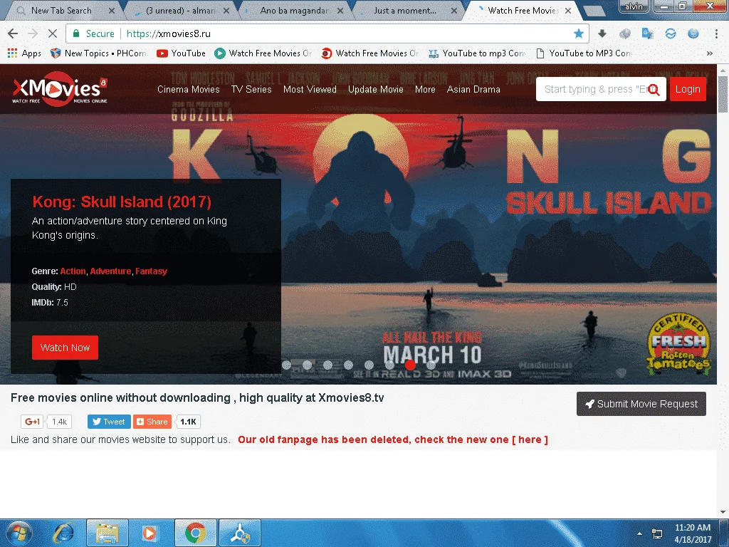
Task: Open the Google Translate extension icon
Action: point(647,33)
